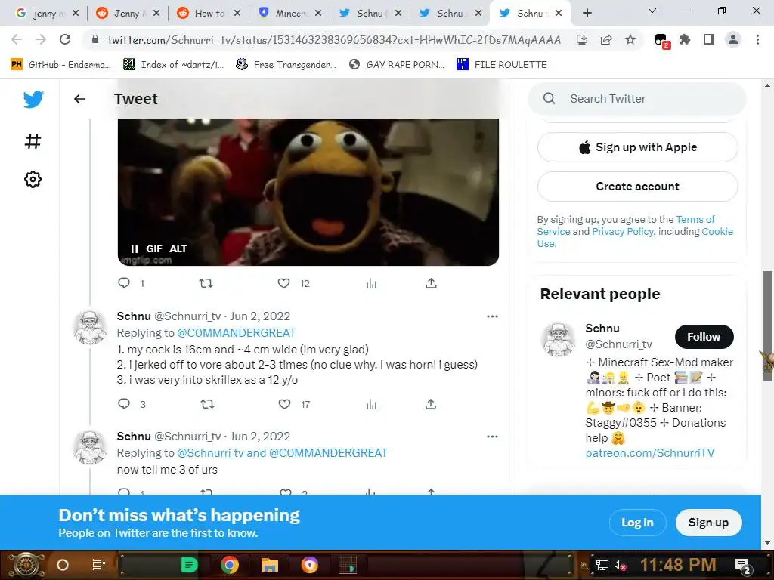
Task: Navigate back in browser
Action: 17,39
